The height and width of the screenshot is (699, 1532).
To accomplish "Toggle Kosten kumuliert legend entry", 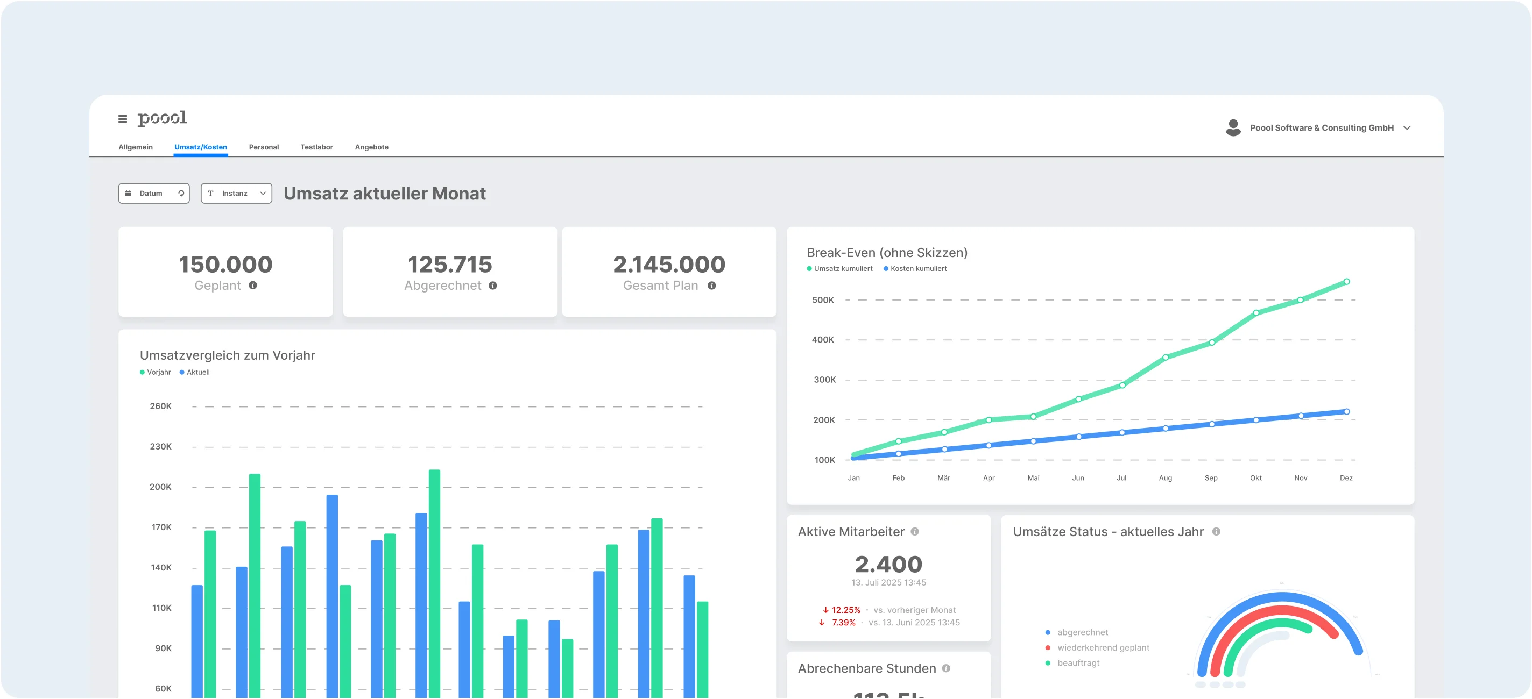I will tap(916, 269).
